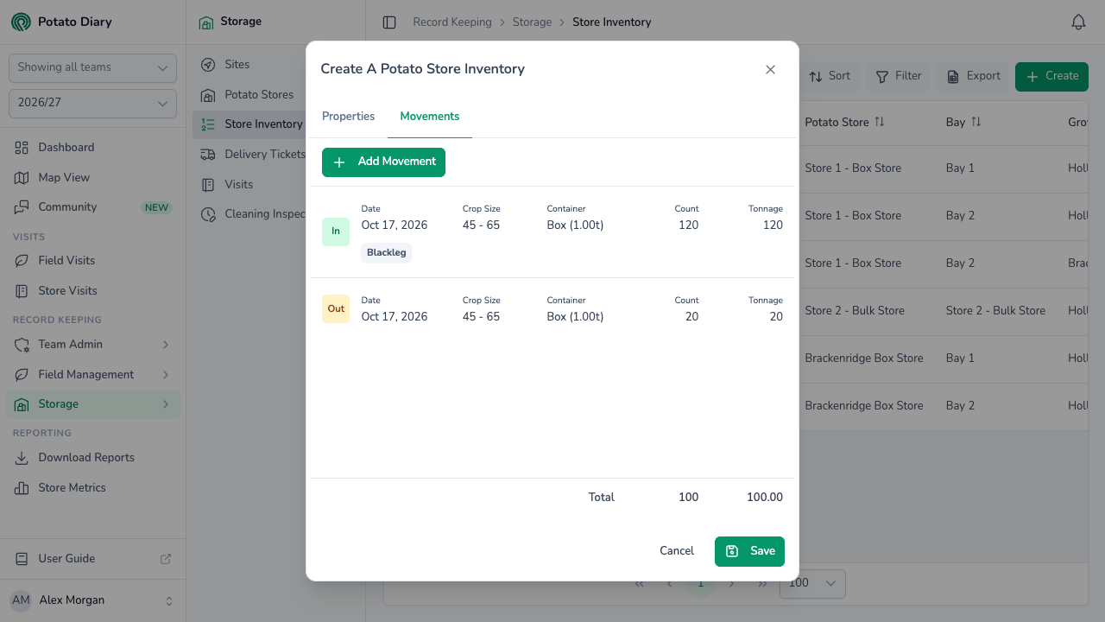This screenshot has height=622, width=1105.
Task: Cancel the inventory creation
Action: pyautogui.click(x=677, y=551)
